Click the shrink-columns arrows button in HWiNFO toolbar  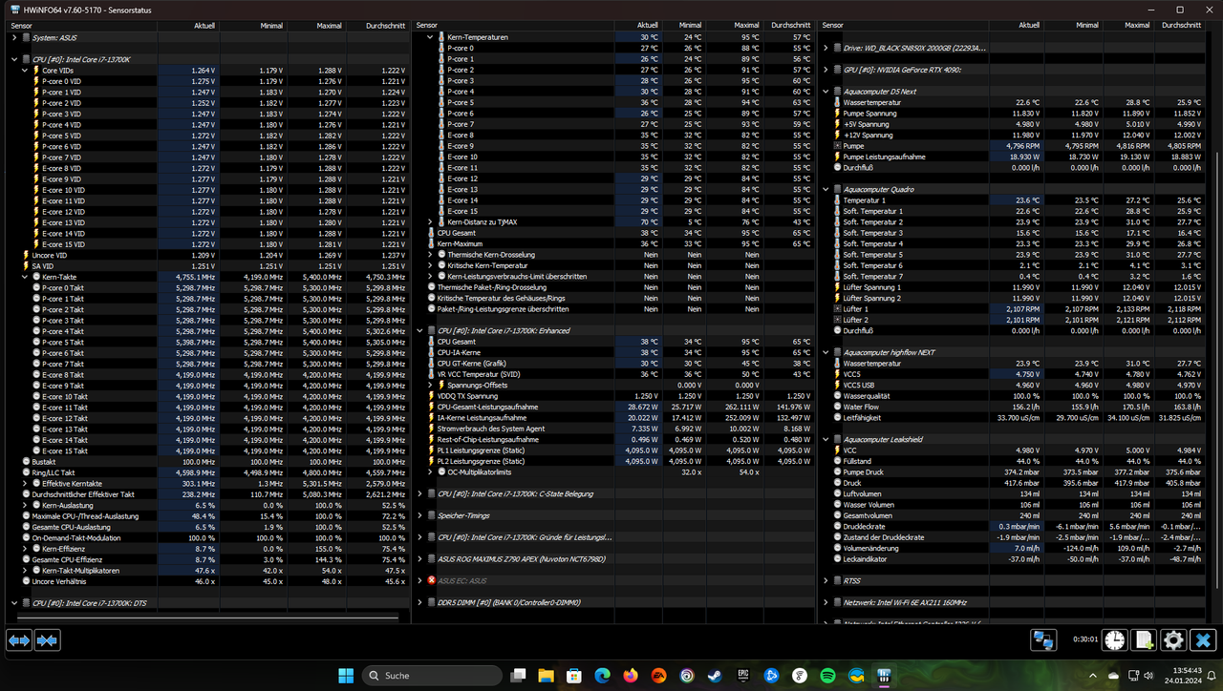[47, 640]
